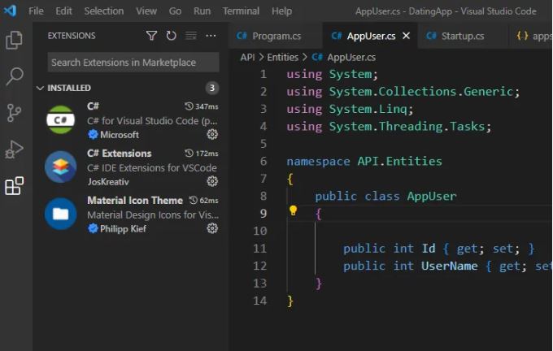Open the Philipp Kief publisher name
553x351 pixels.
click(x=123, y=229)
